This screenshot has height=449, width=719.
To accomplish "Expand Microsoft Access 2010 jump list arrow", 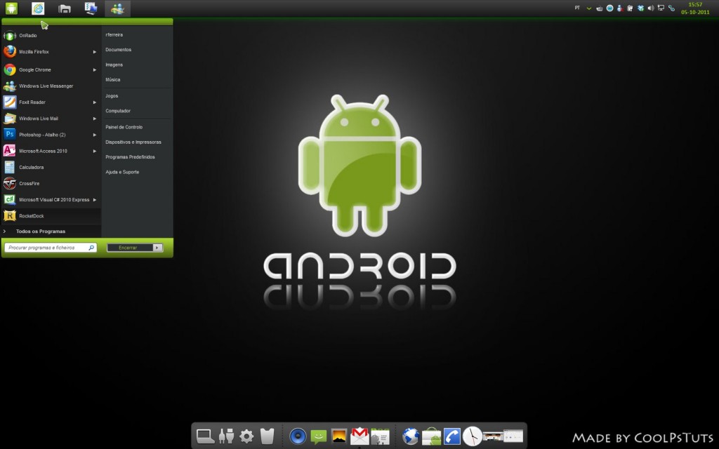I will (x=95, y=151).
